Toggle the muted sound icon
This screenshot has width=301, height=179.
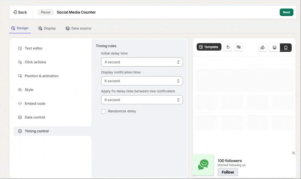click(x=238, y=47)
